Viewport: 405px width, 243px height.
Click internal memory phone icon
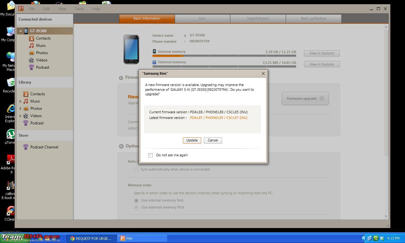coord(154,52)
